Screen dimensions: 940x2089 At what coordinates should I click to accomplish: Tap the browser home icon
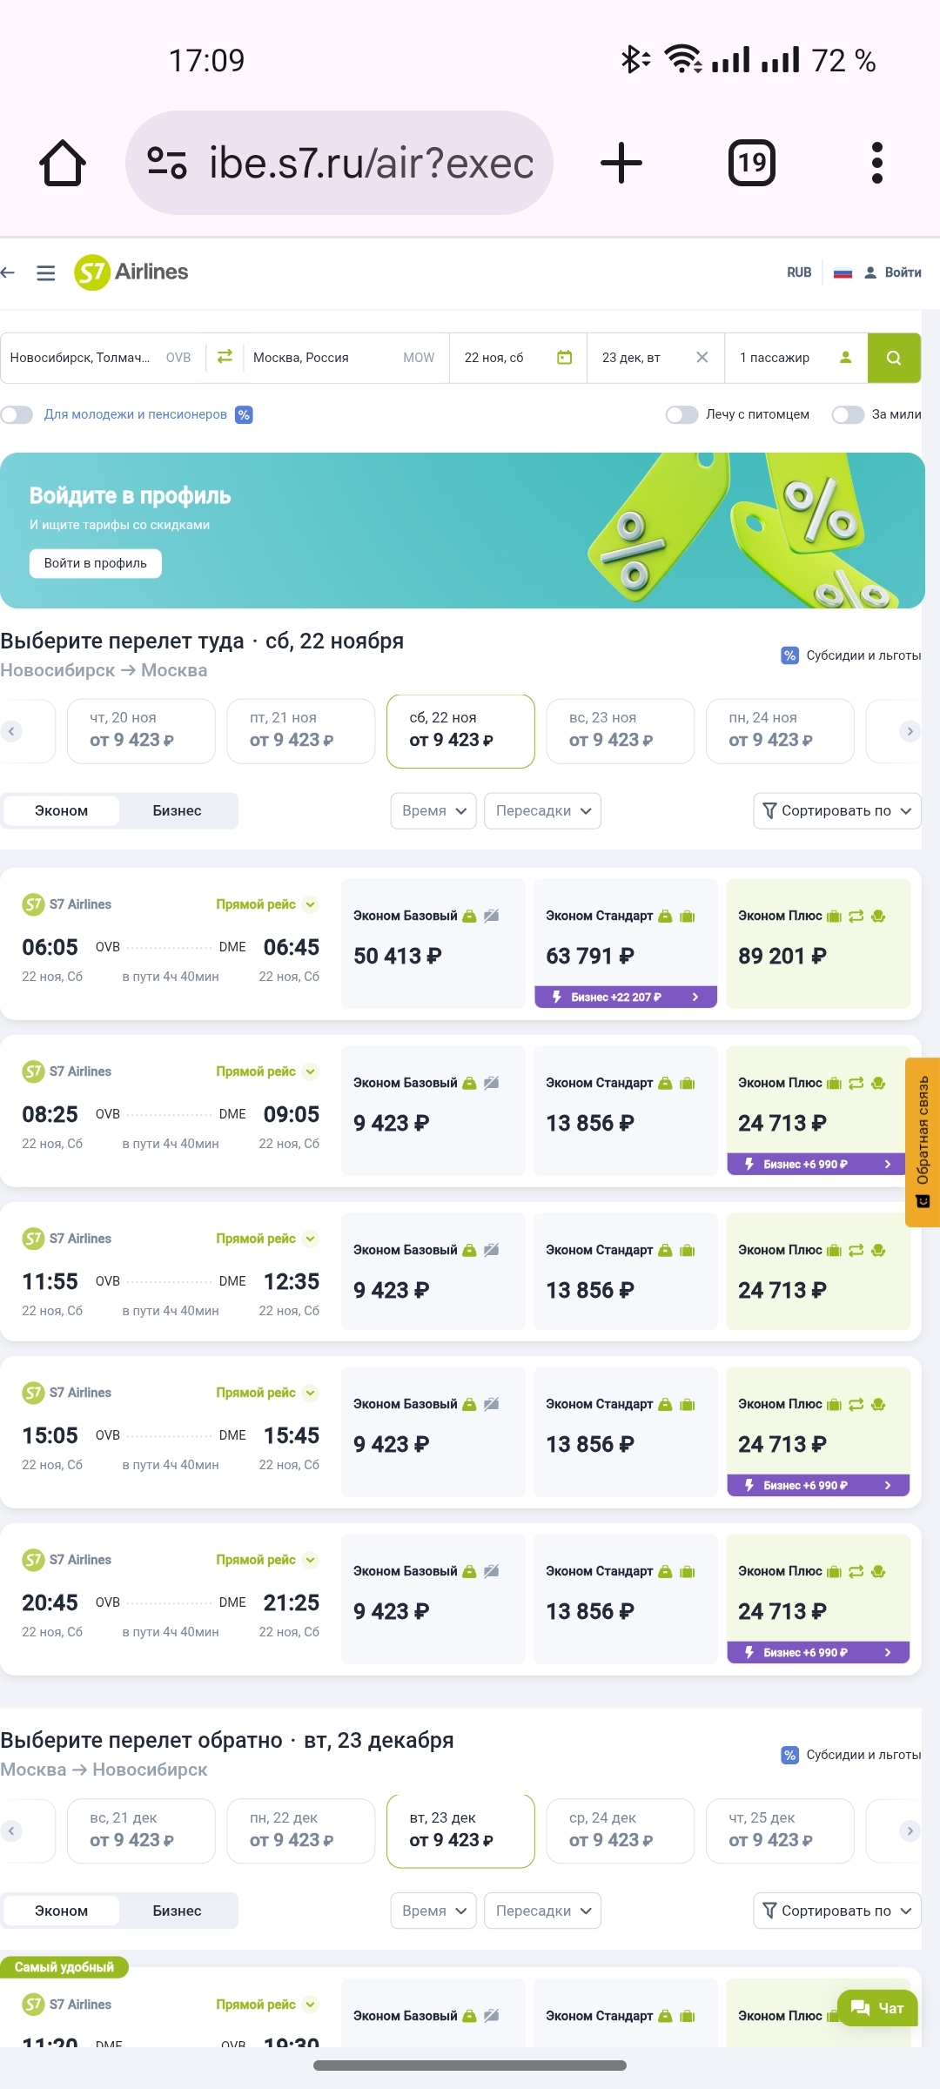tap(63, 163)
